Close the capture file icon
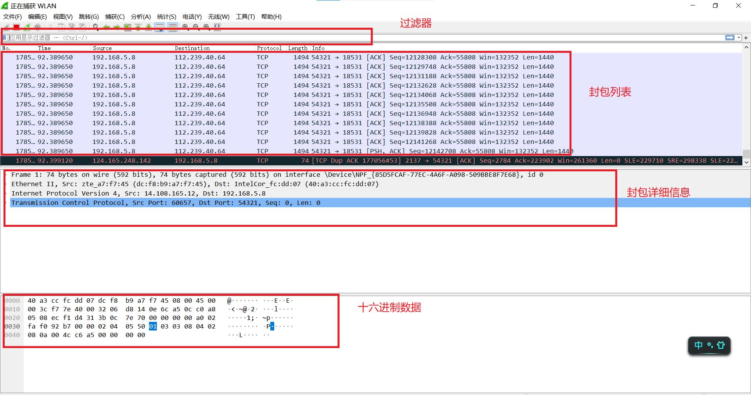The width and height of the screenshot is (751, 395). tap(72, 27)
